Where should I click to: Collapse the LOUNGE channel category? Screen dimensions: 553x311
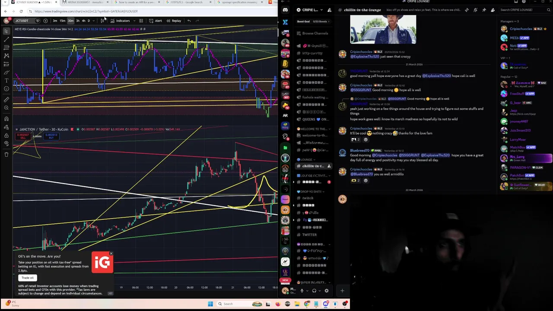tap(306, 159)
